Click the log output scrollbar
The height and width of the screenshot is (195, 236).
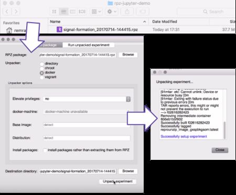pos(224,130)
